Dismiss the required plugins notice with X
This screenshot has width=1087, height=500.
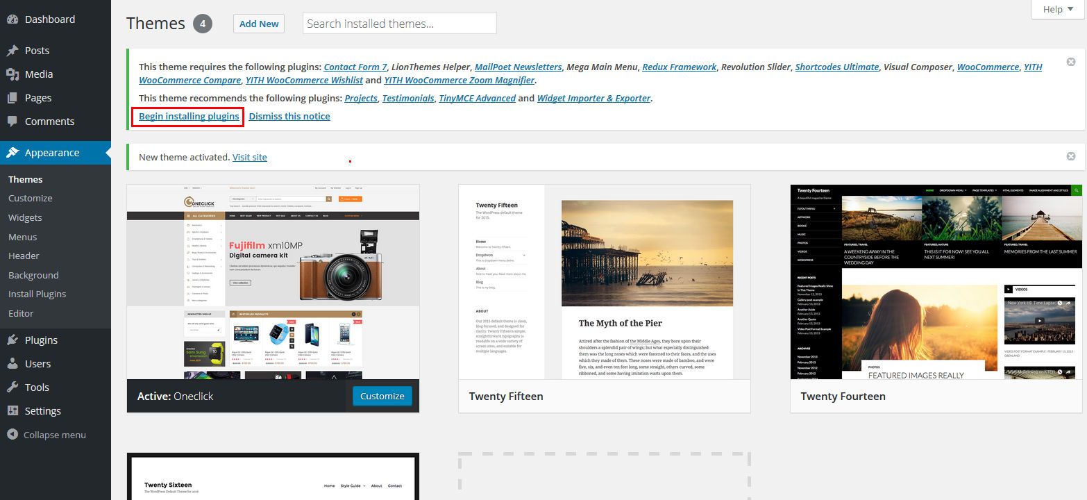[1071, 62]
